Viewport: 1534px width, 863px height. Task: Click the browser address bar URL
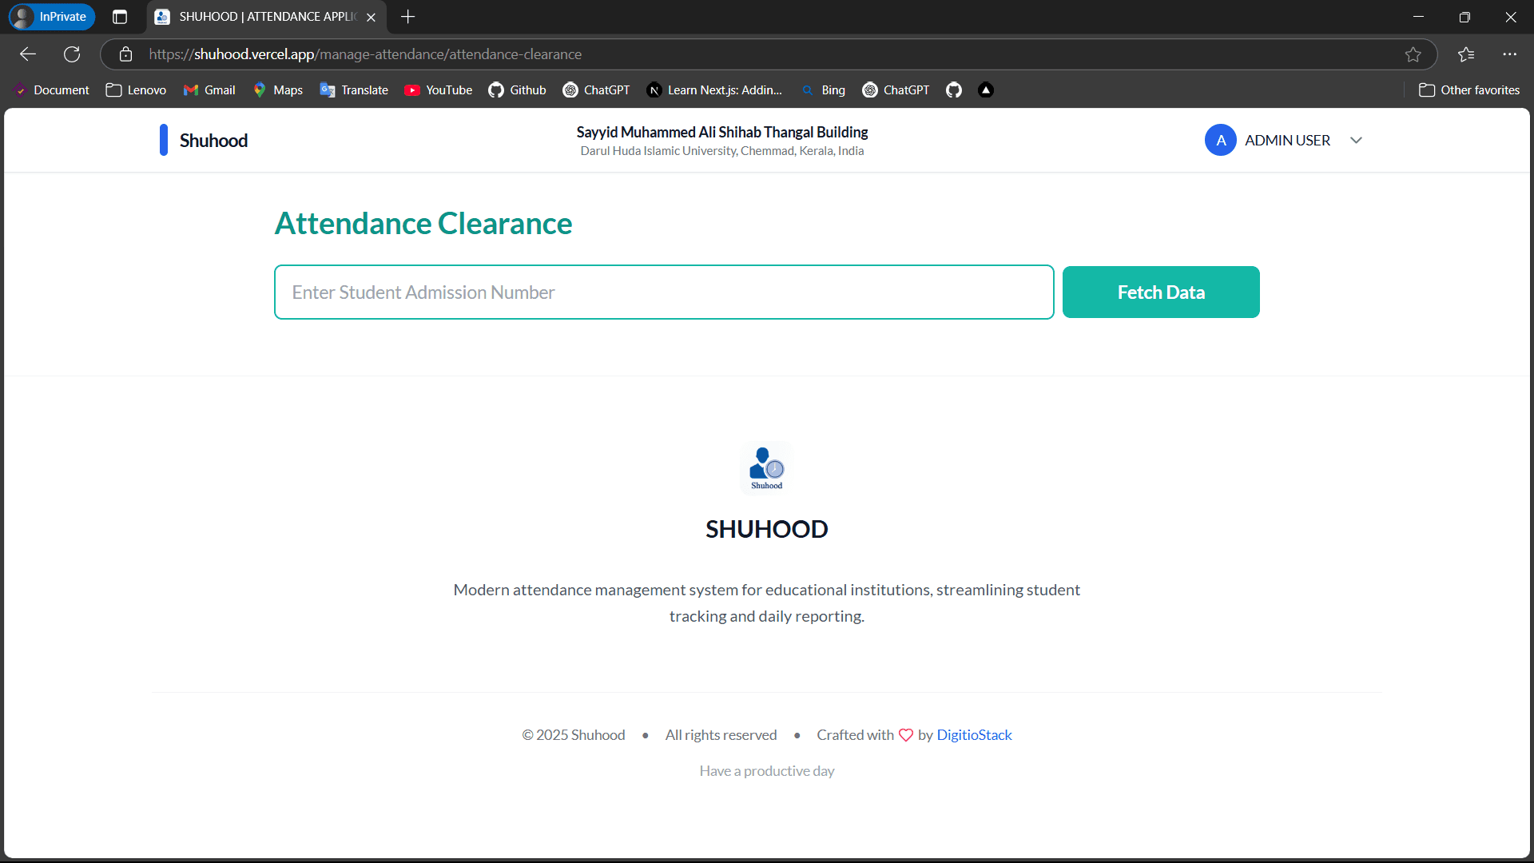click(x=365, y=54)
